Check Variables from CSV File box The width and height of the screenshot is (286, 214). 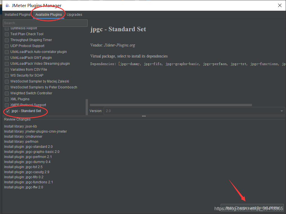pos(7,70)
